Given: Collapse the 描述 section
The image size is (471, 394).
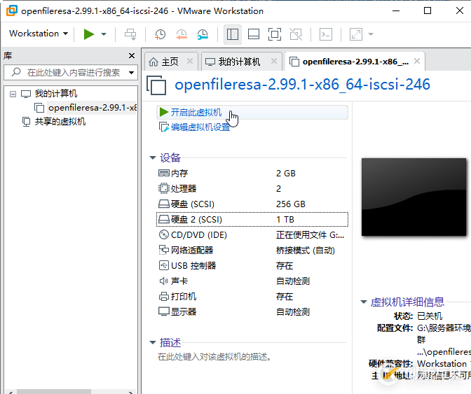Looking at the screenshot, I should pyautogui.click(x=153, y=343).
